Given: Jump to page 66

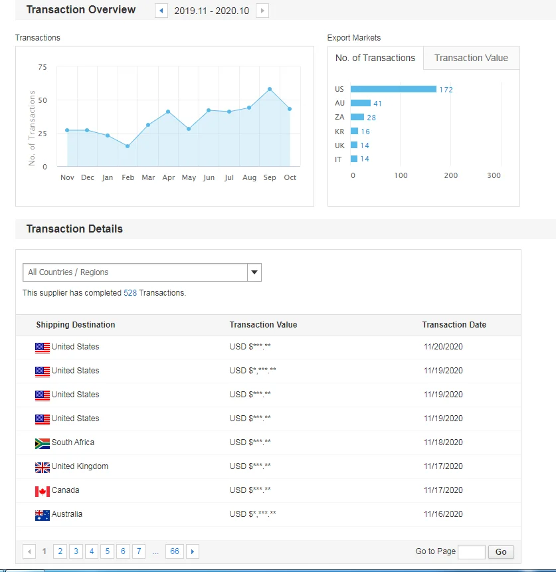Looking at the screenshot, I should tap(175, 551).
